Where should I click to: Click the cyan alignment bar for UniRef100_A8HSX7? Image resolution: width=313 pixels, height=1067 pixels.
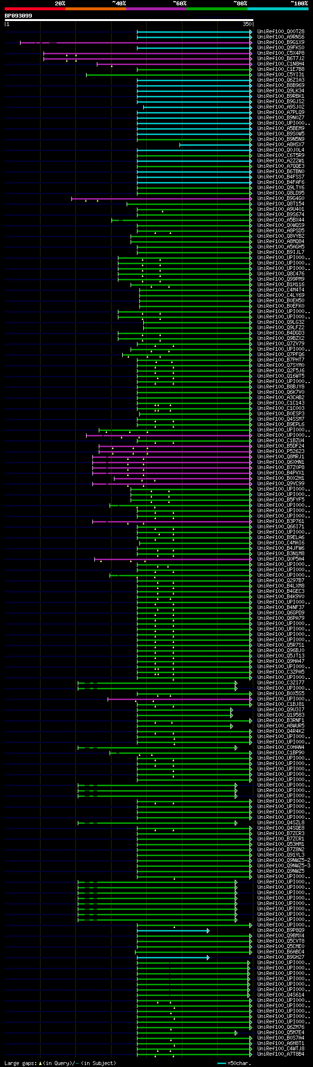[x=216, y=144]
